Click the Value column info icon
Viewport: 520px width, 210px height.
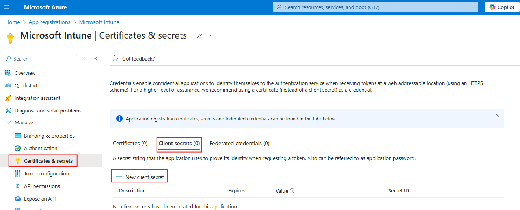[292, 191]
